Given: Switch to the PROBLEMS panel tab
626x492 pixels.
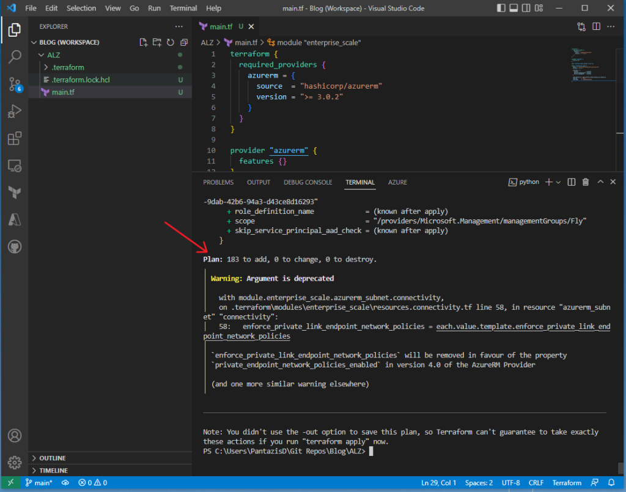Looking at the screenshot, I should [x=218, y=182].
